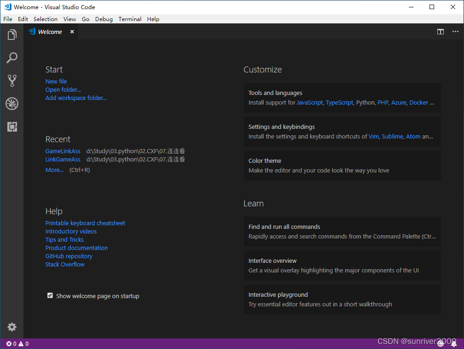Install JavaScript support link
Screen dimensions: 464x349
(x=310, y=103)
